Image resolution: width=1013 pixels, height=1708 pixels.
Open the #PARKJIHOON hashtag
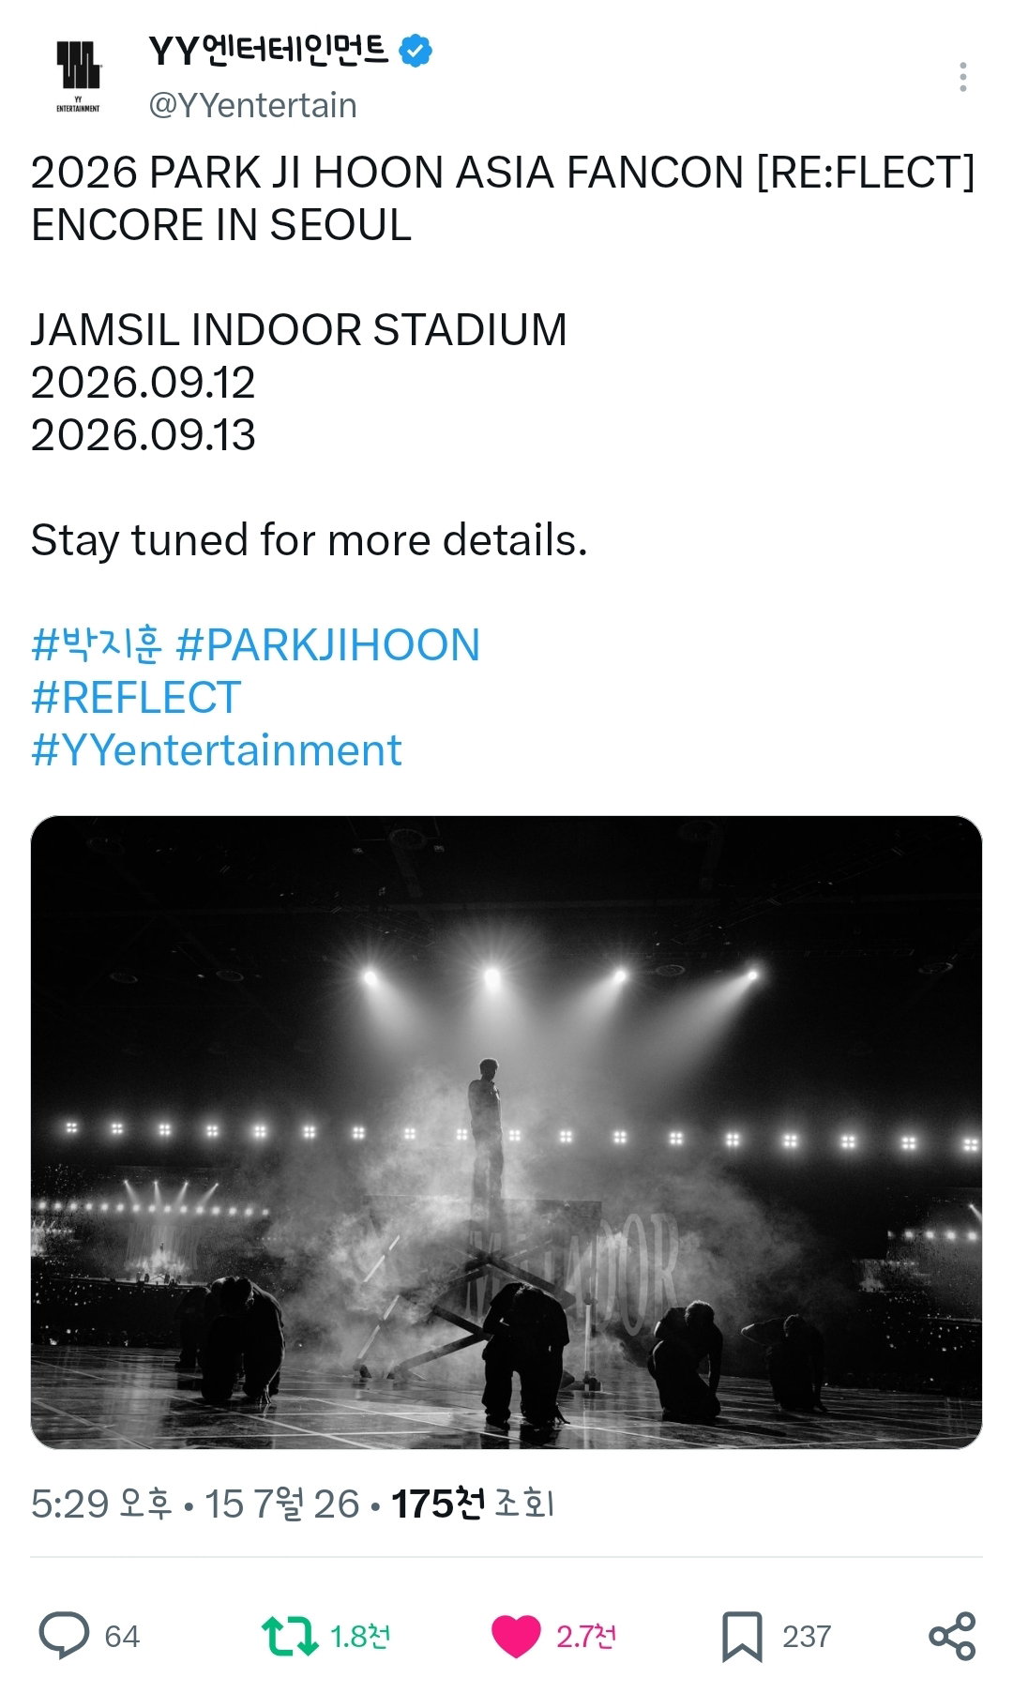tap(328, 645)
